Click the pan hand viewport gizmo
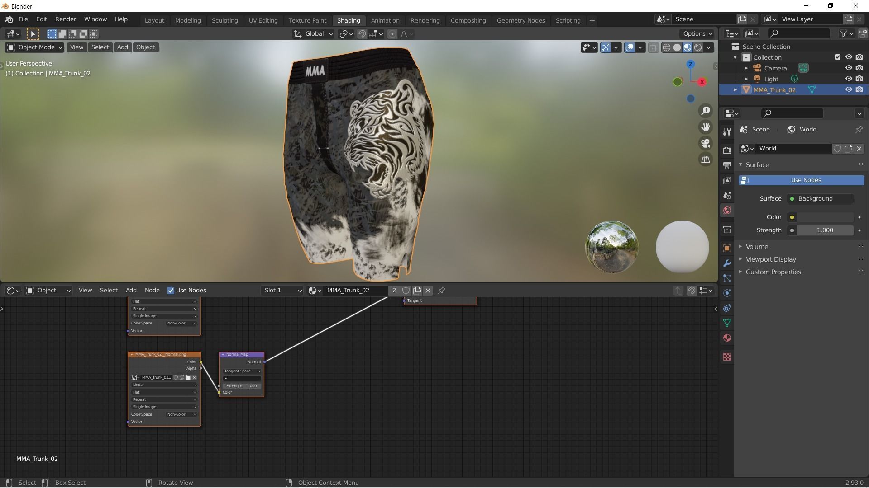This screenshot has height=488, width=869. 705,127
